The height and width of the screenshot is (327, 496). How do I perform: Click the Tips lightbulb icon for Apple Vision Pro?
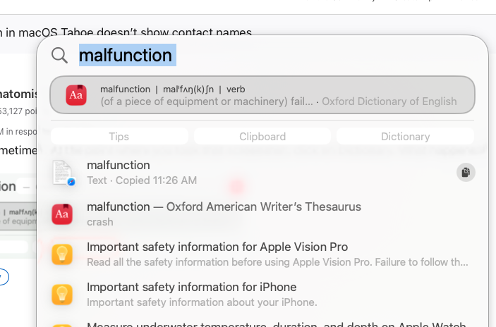62,254
